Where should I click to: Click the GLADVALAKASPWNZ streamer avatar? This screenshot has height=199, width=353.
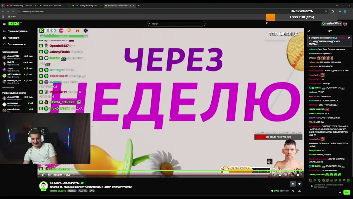43,186
